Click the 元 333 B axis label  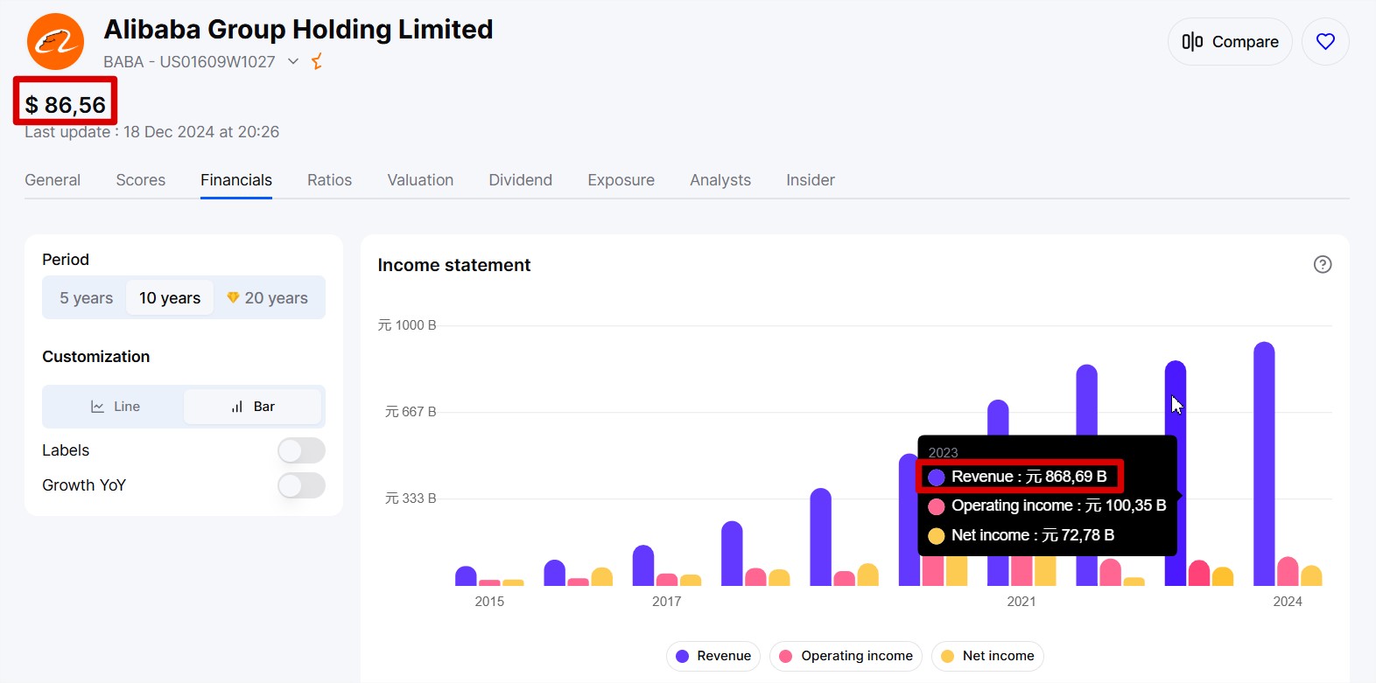point(411,498)
